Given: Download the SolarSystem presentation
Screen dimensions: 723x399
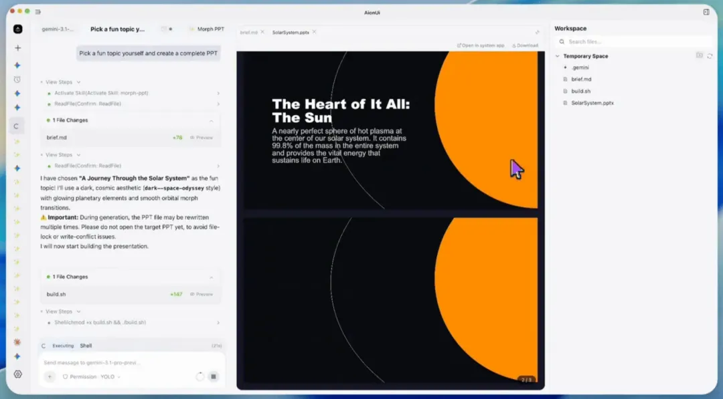Looking at the screenshot, I should point(525,45).
